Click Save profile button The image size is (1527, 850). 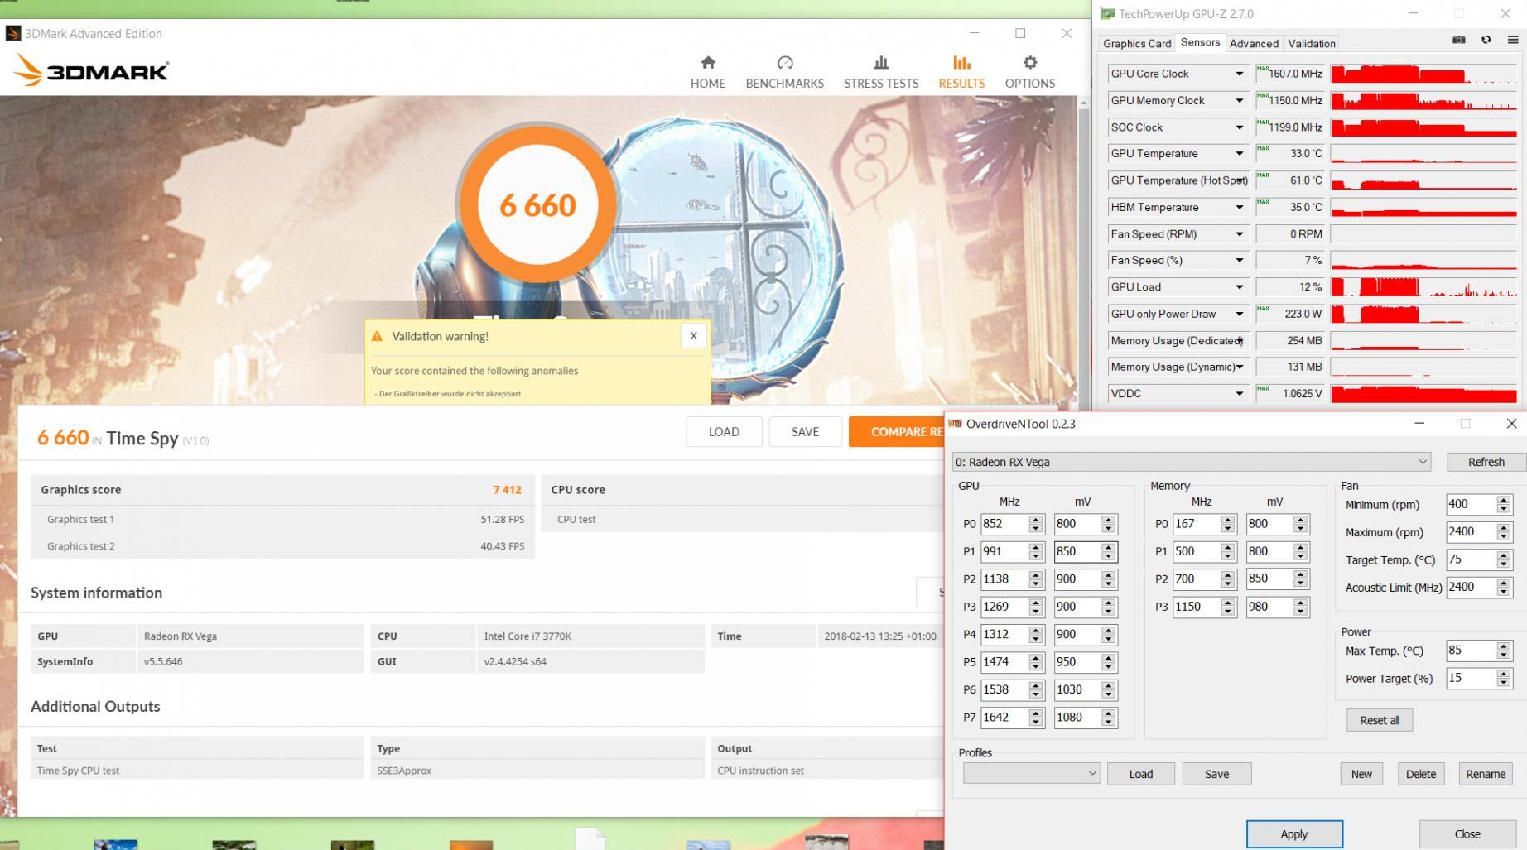tap(1216, 774)
